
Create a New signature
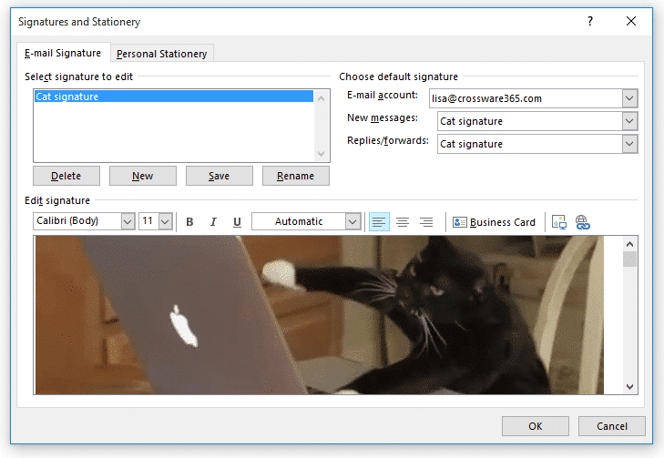tap(143, 176)
